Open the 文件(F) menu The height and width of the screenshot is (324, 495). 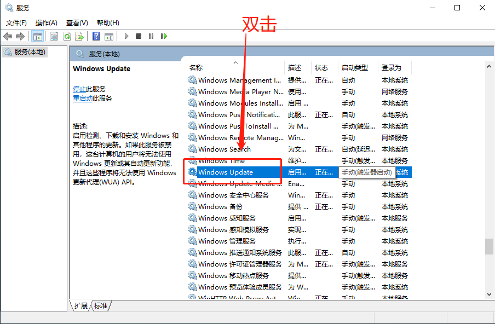pyautogui.click(x=16, y=23)
